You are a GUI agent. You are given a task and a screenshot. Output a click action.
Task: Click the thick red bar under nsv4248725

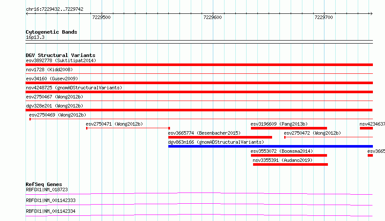click(199, 92)
